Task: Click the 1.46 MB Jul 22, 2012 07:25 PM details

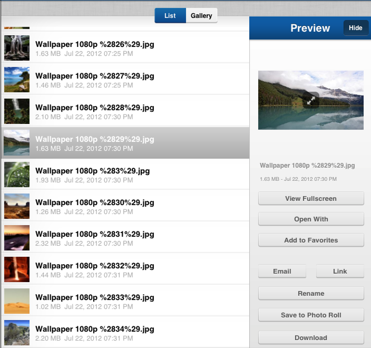Action: pos(84,85)
